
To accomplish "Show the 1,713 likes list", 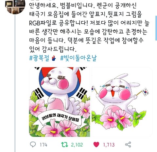I will (109, 145).
